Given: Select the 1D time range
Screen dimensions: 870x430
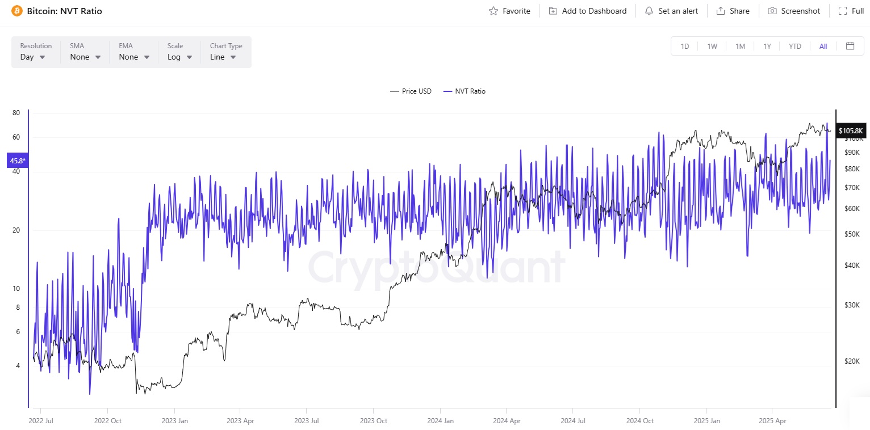Looking at the screenshot, I should point(685,46).
